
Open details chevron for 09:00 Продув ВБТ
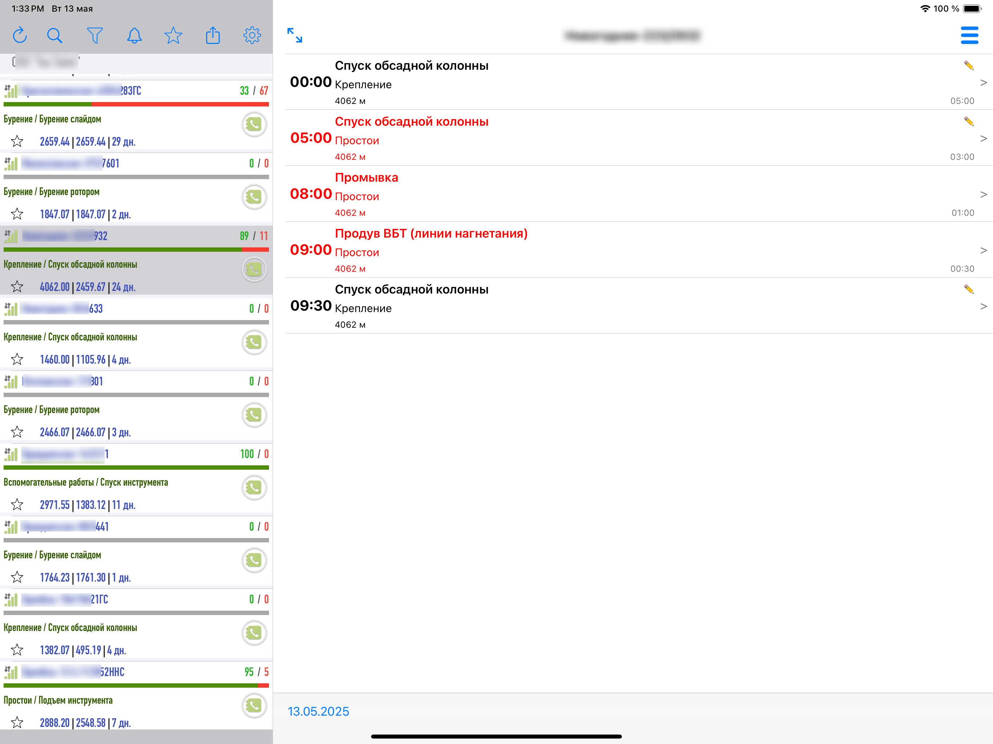click(983, 250)
